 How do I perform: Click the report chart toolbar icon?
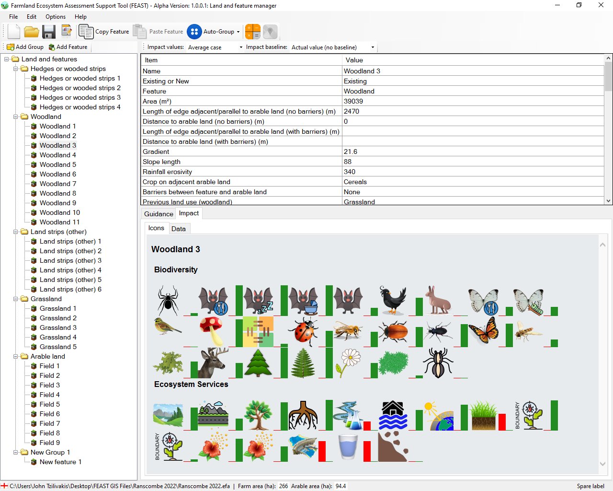coord(67,32)
